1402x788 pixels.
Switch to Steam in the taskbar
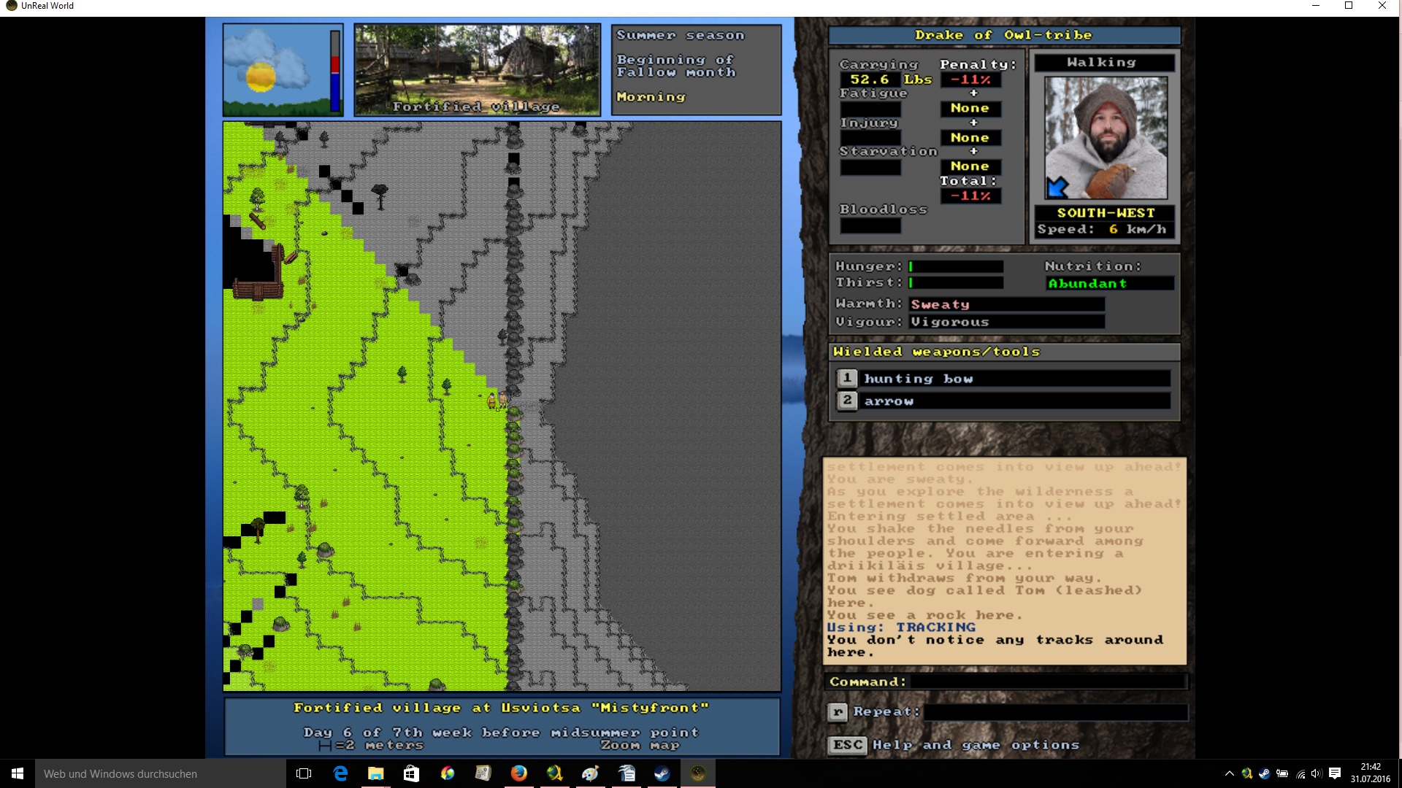(662, 773)
